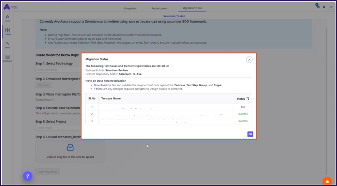Open the Home page from sidebar
337x186 pixels.
click(7, 18)
